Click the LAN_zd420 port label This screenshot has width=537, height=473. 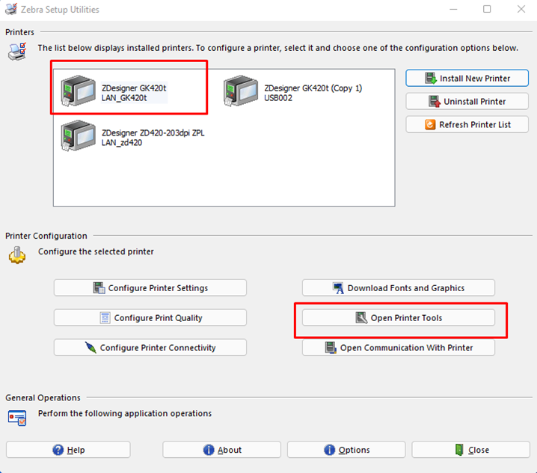pyautogui.click(x=122, y=143)
